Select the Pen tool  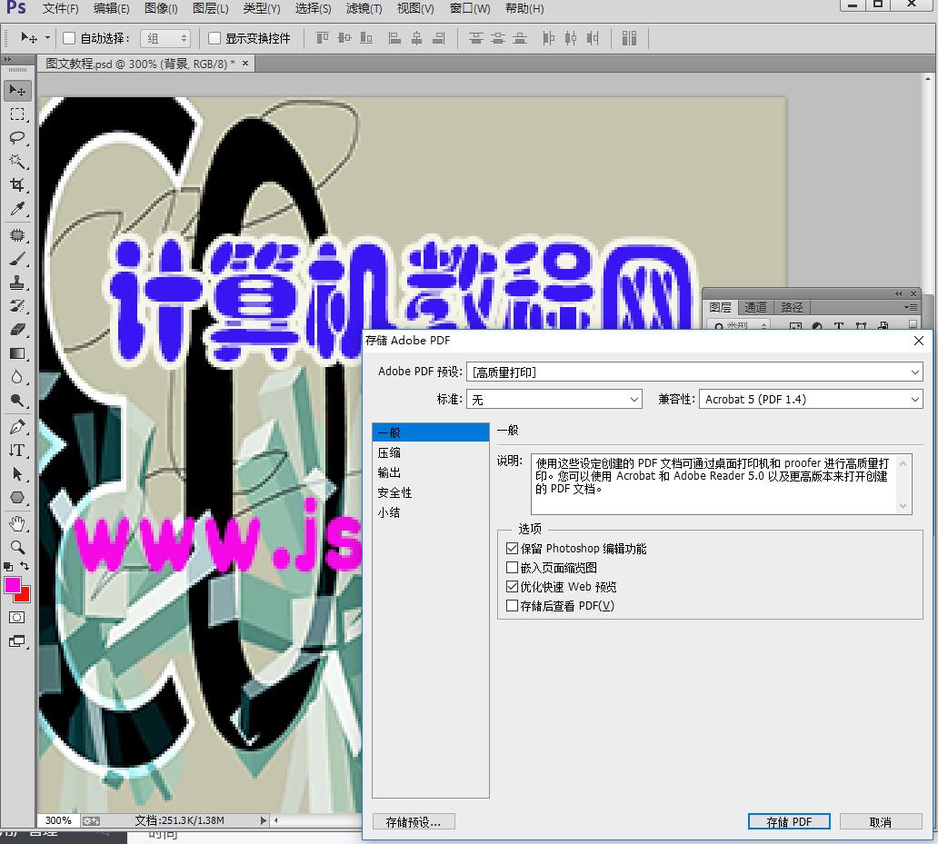click(x=17, y=427)
